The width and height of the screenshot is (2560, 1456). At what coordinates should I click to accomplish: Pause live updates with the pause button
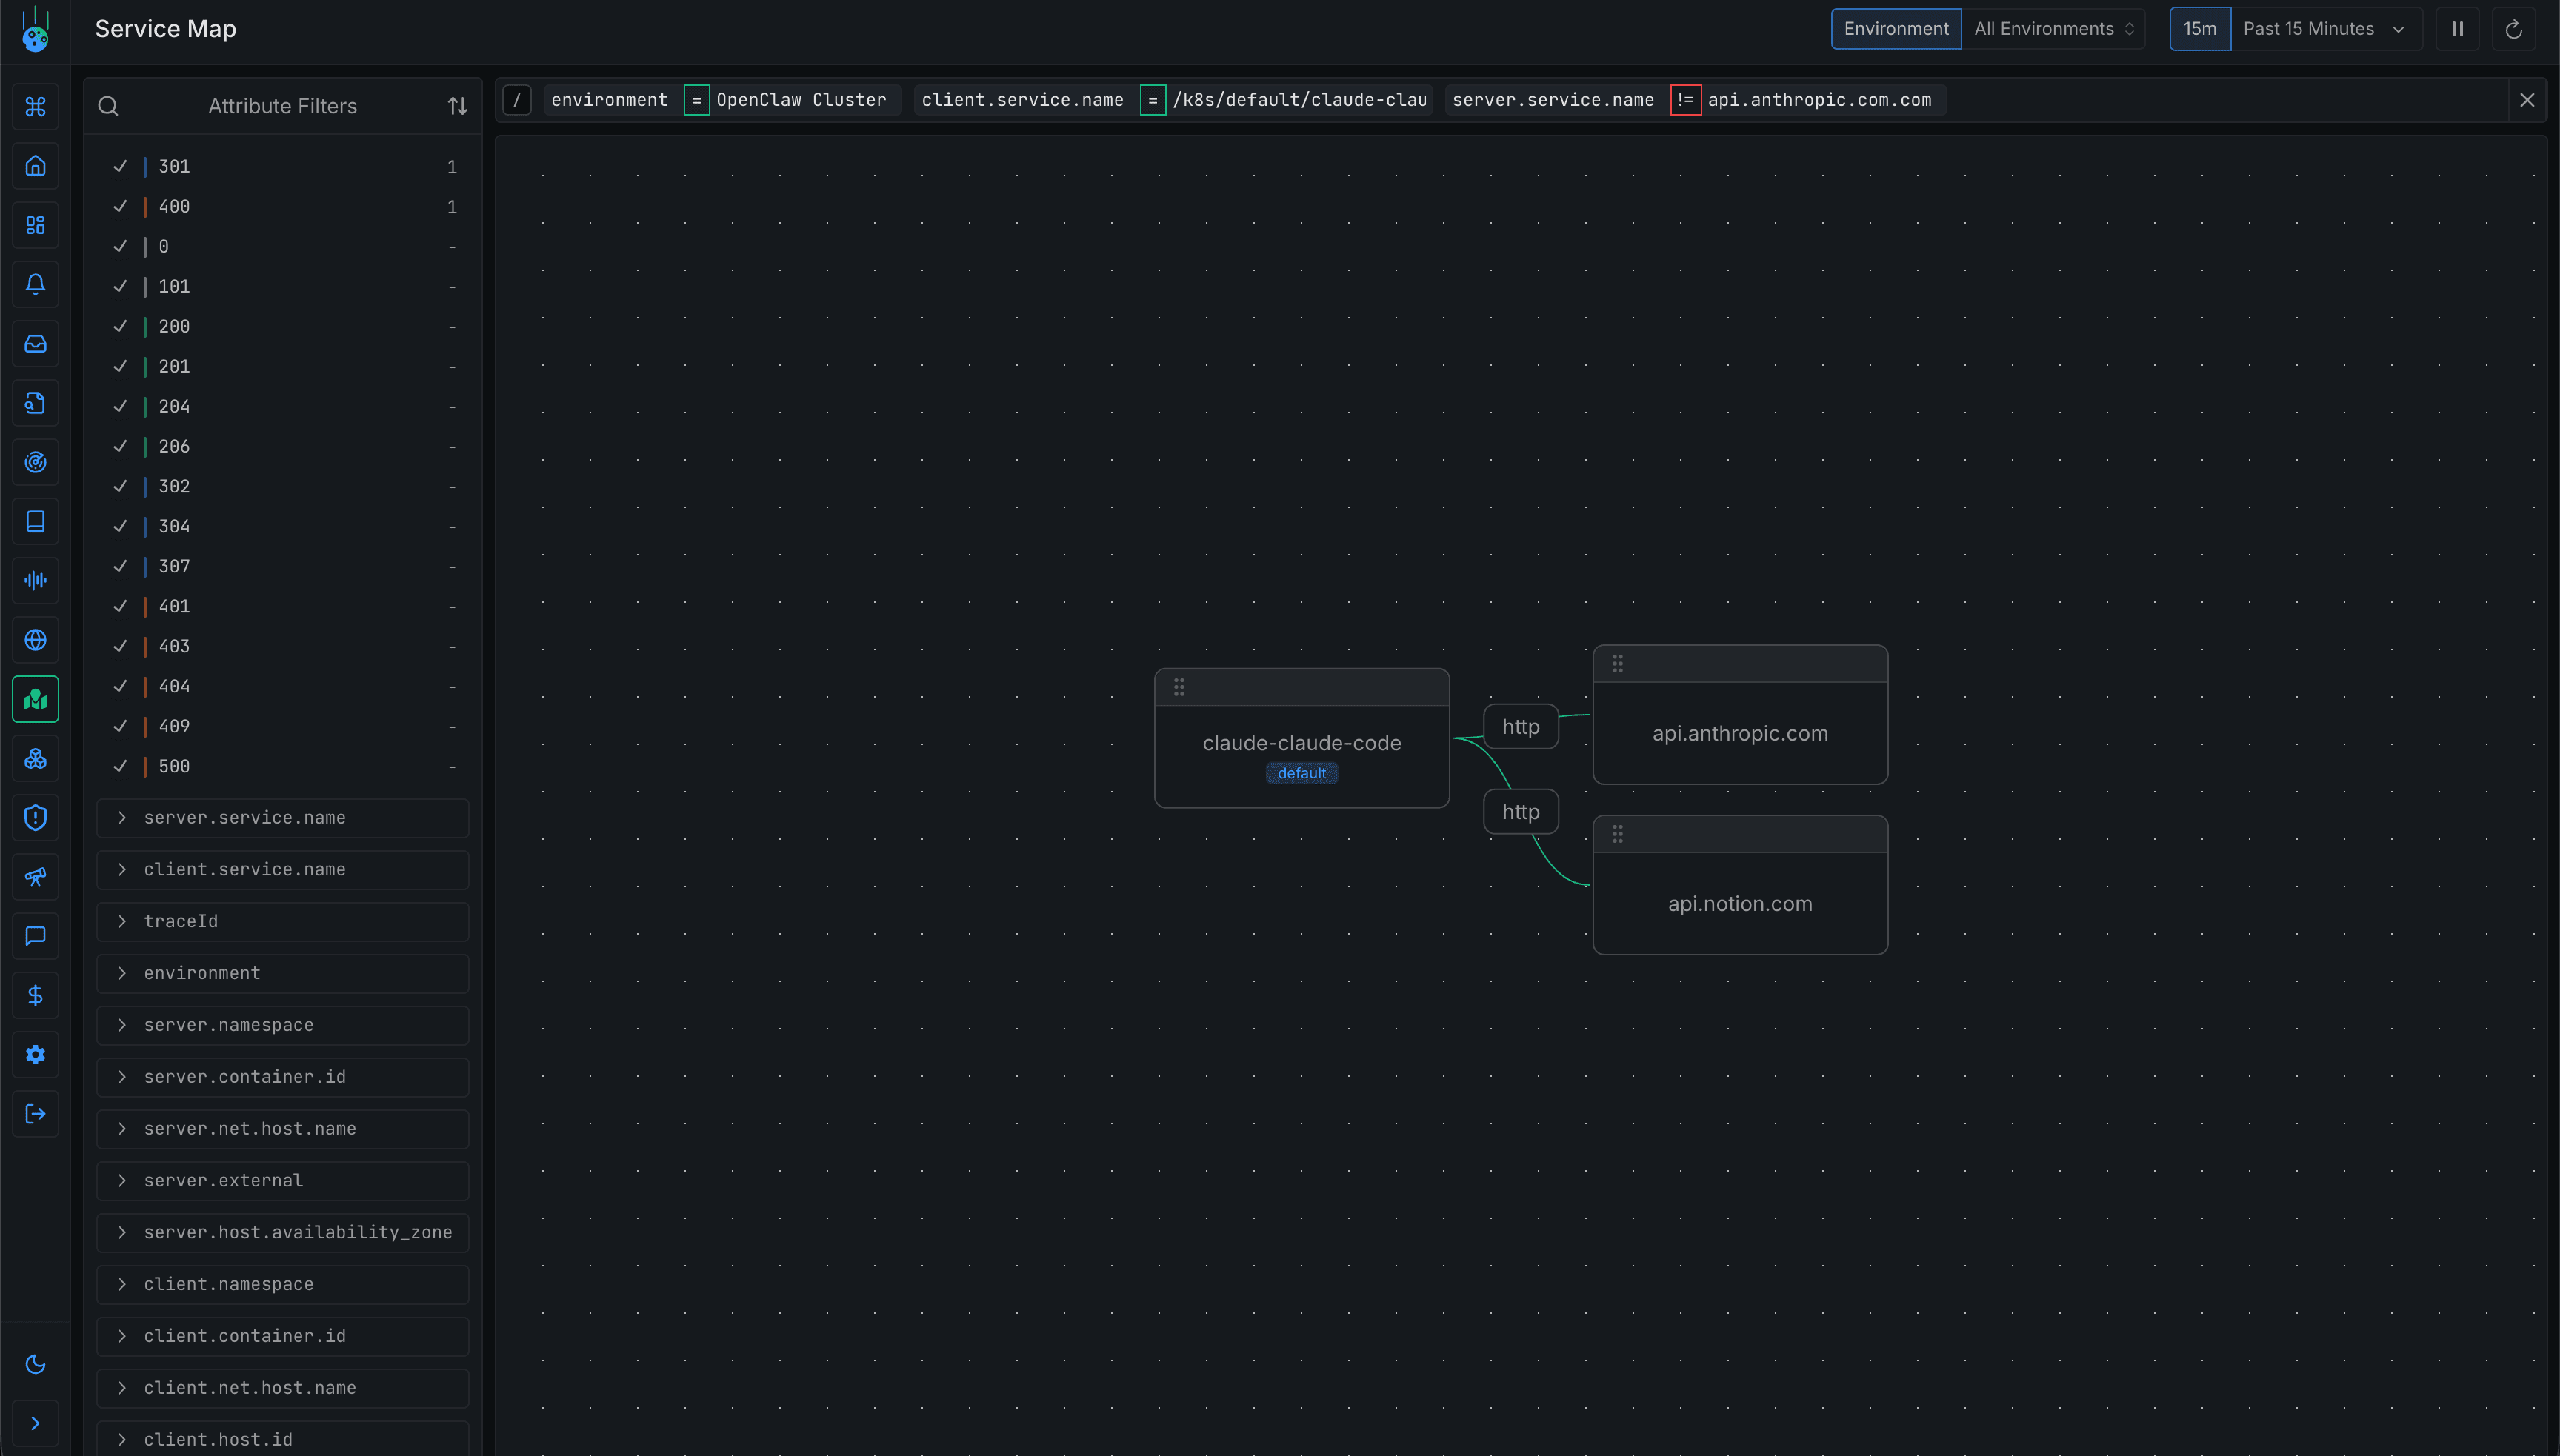2458,28
